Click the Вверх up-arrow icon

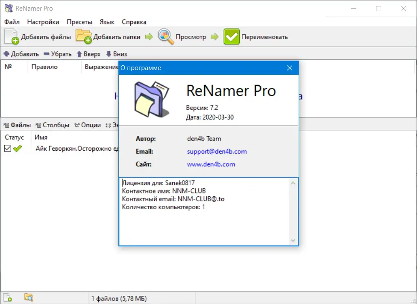pyautogui.click(x=79, y=54)
